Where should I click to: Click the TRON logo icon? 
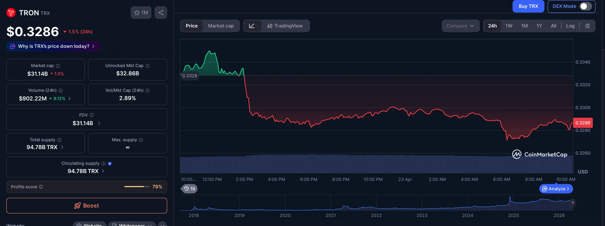[11, 13]
